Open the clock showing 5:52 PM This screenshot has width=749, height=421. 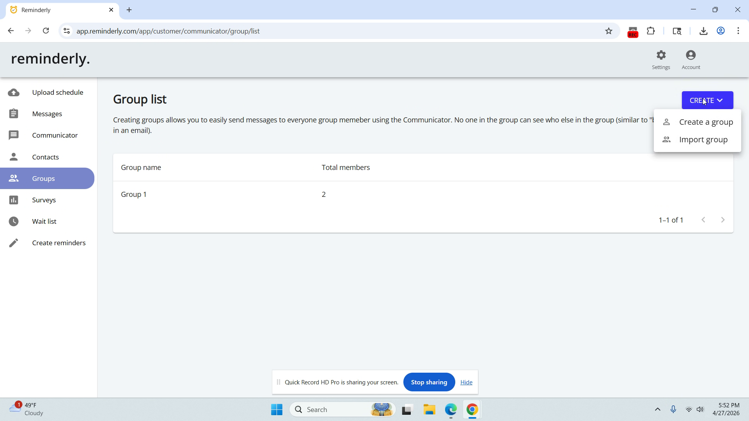(726, 409)
